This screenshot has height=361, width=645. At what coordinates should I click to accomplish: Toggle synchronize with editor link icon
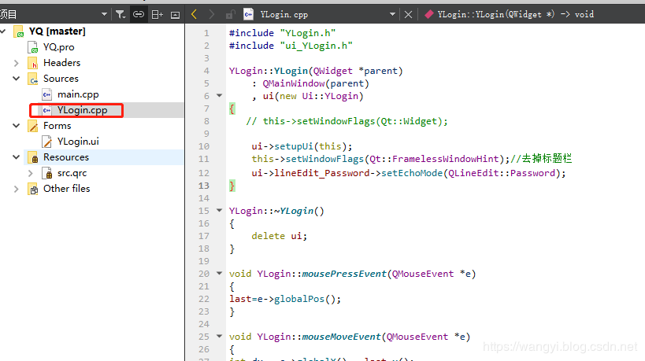click(139, 15)
